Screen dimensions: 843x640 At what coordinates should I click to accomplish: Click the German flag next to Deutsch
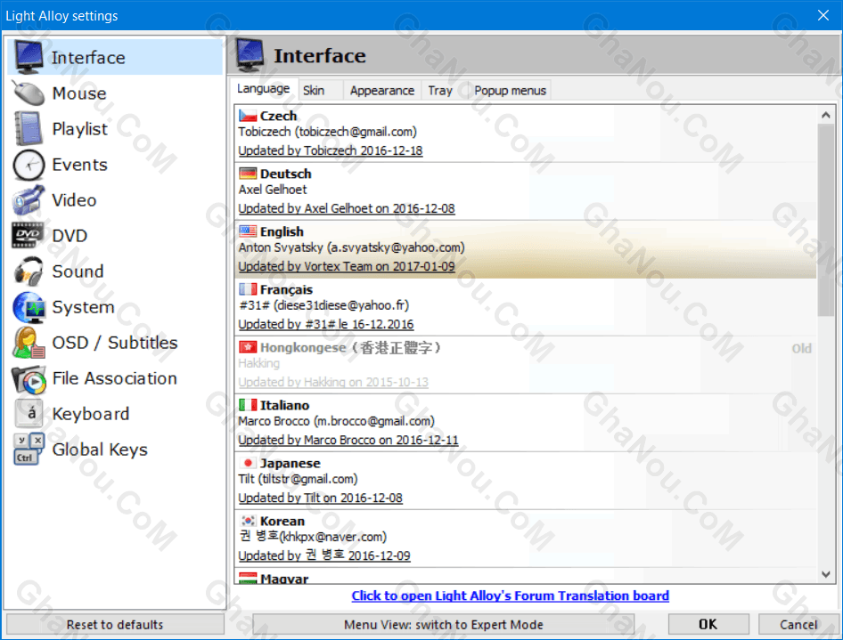click(x=248, y=174)
